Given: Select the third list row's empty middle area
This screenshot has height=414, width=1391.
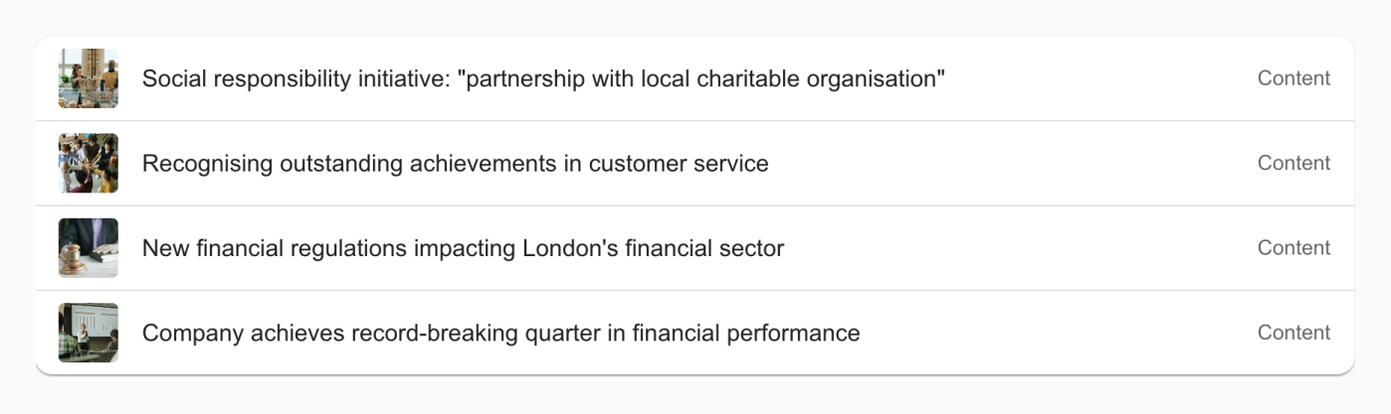Looking at the screenshot, I should pyautogui.click(x=1015, y=248).
